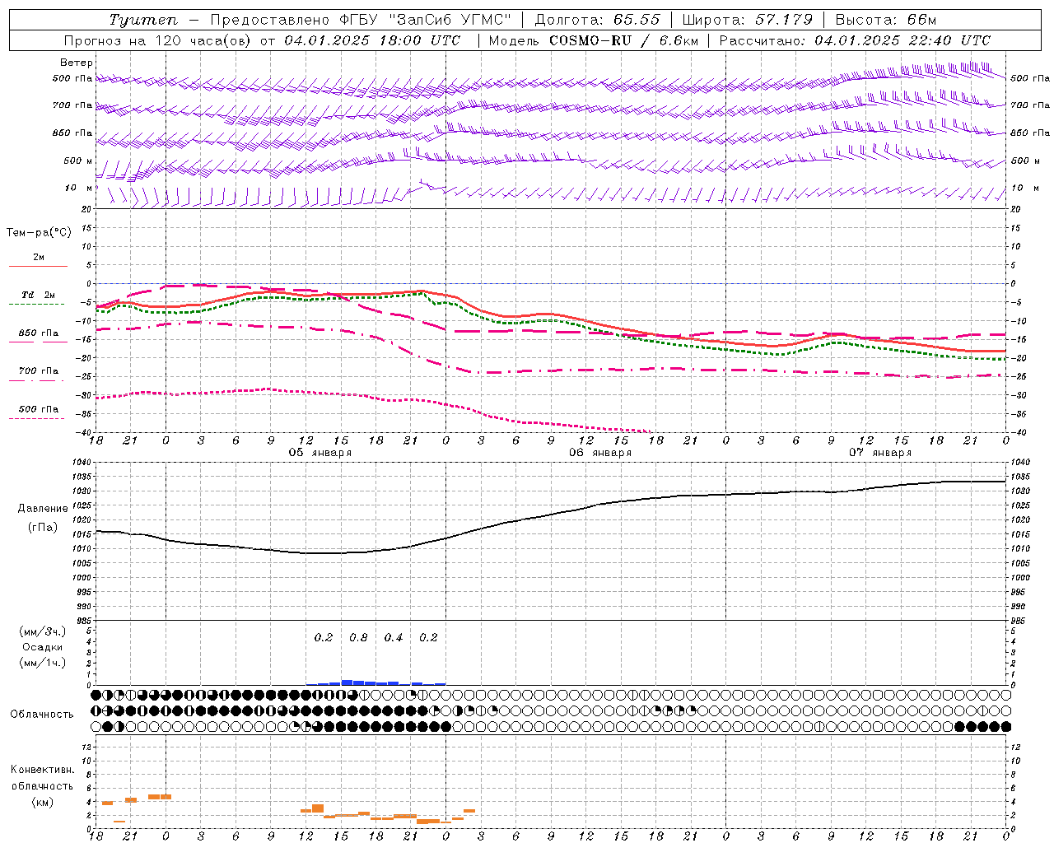This screenshot has height=843, width=1054.
Task: Click the '850 гПа' temperature legend entry
Action: pyautogui.click(x=39, y=333)
